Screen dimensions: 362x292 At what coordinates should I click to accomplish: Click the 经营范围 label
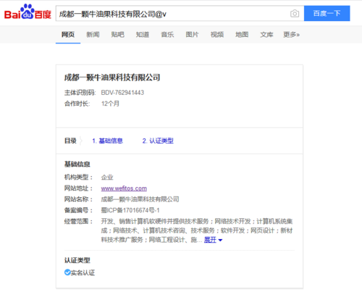pyautogui.click(x=78, y=221)
